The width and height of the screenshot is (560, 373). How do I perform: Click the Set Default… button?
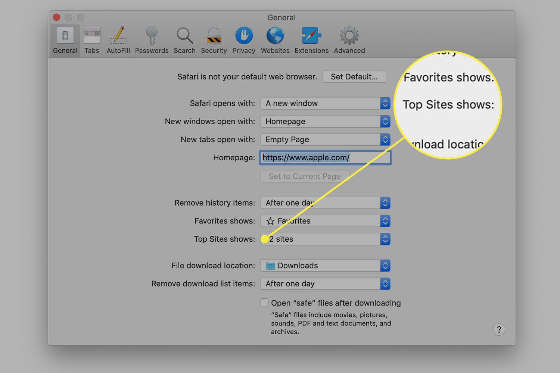[354, 77]
